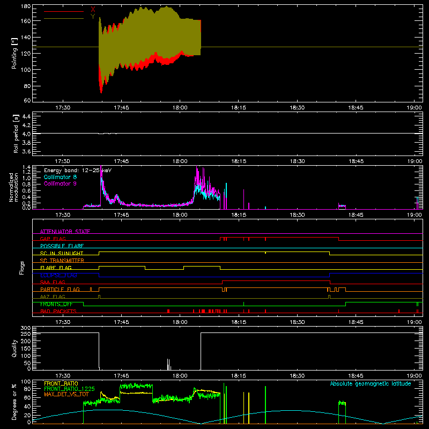Click the 4.4 tick on Roll period axis
Screen dimensions: 429x429
click(26, 117)
